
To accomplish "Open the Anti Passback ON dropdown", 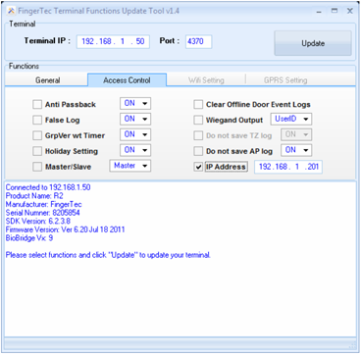I will pos(135,103).
